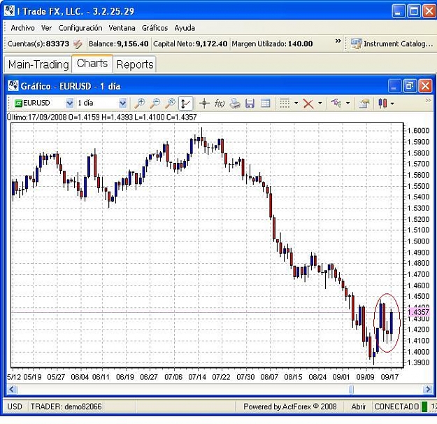Open the data table view icon
The height and width of the screenshot is (424, 437).
click(265, 104)
